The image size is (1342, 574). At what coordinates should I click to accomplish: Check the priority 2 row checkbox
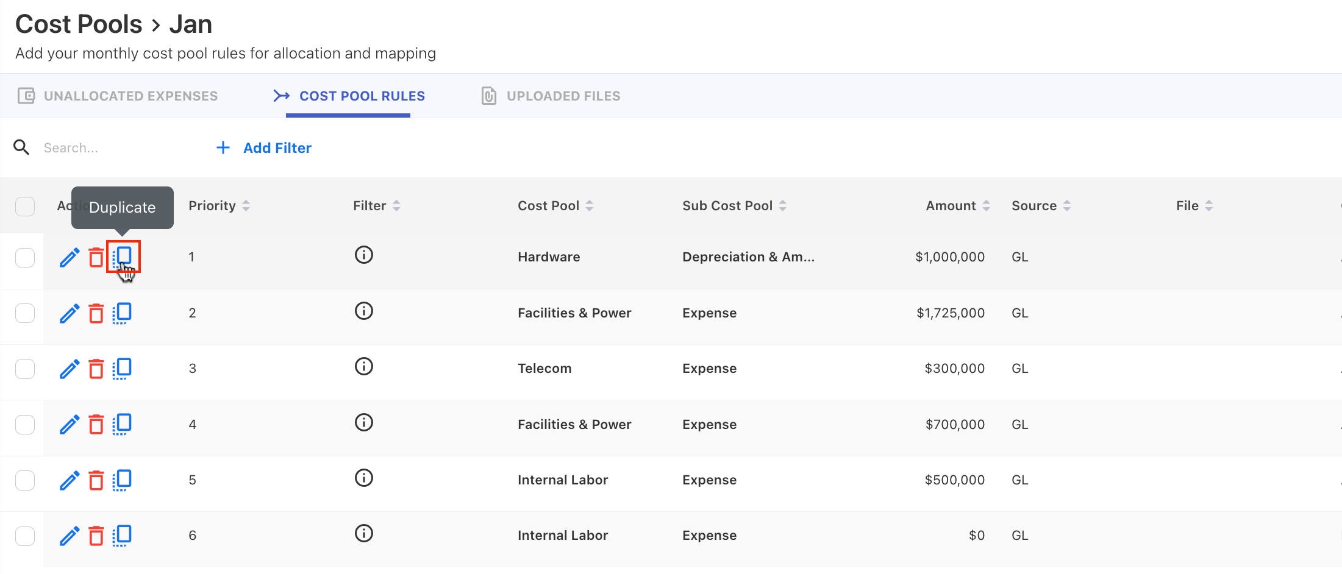[x=25, y=313]
